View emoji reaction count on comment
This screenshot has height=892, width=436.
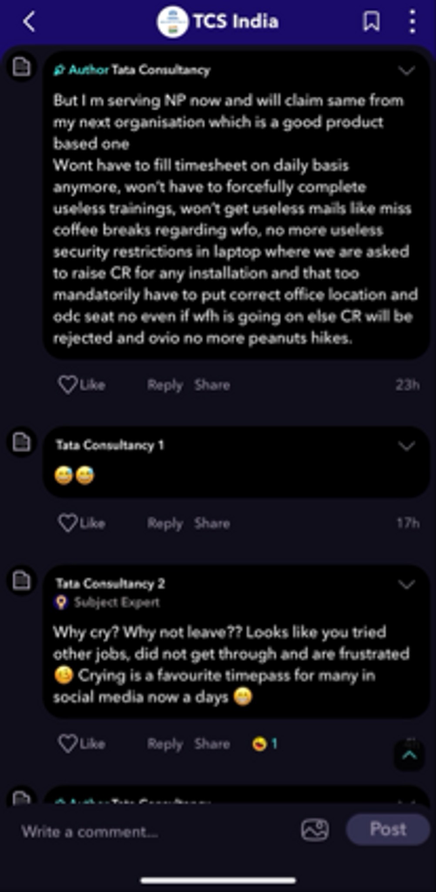pyautogui.click(x=265, y=743)
